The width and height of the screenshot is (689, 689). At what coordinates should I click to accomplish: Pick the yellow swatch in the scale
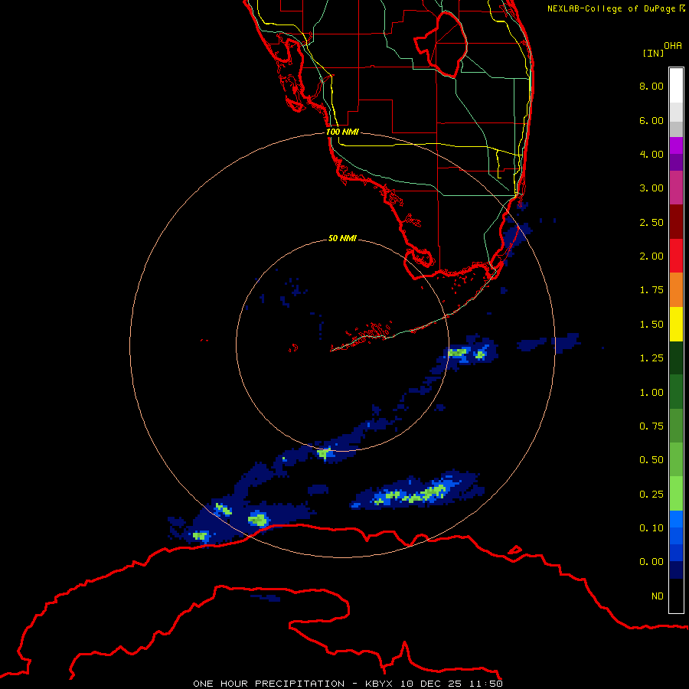coord(676,325)
